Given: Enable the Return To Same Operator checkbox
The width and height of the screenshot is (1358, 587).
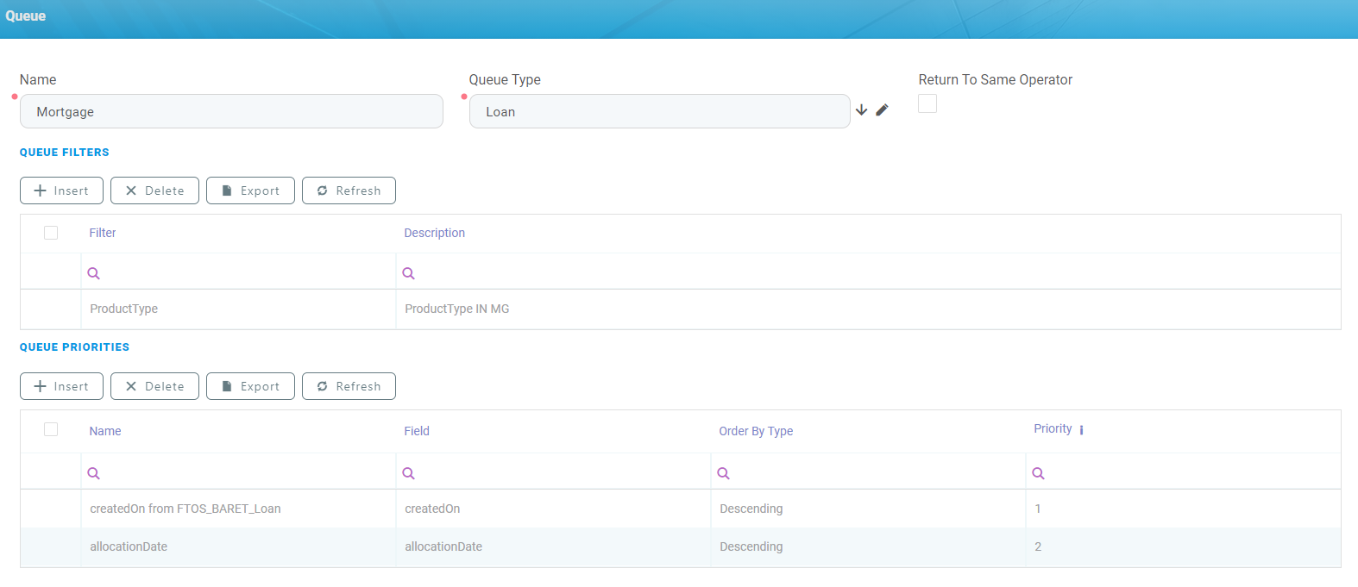Looking at the screenshot, I should [x=927, y=103].
